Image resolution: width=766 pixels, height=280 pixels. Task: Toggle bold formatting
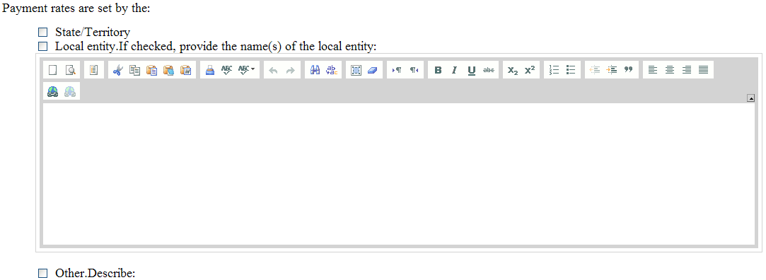point(439,70)
